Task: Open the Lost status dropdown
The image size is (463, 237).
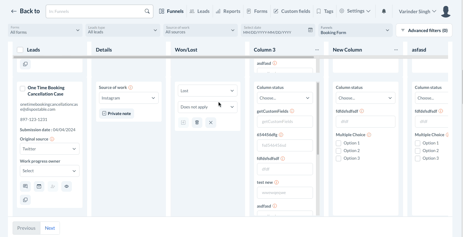Action: coord(208,91)
